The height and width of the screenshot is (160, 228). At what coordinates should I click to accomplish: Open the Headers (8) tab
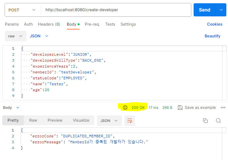tap(49, 24)
